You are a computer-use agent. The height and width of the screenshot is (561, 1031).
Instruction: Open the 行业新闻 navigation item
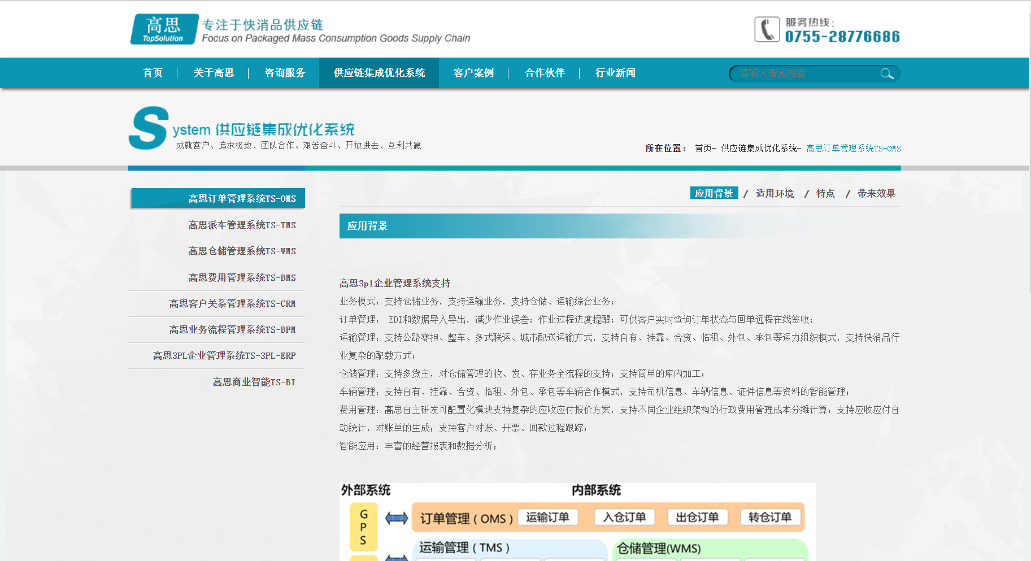tap(615, 73)
